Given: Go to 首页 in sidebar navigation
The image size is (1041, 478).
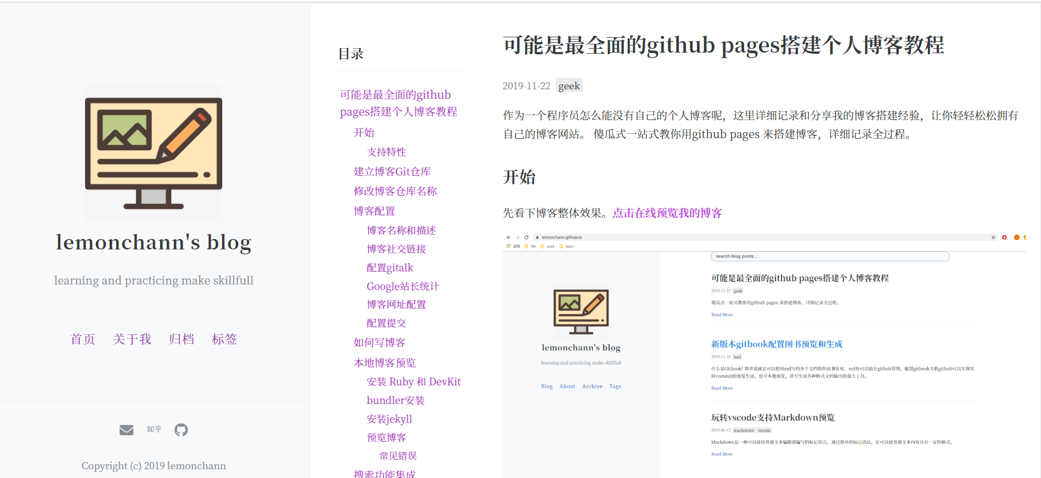Looking at the screenshot, I should pyautogui.click(x=83, y=339).
